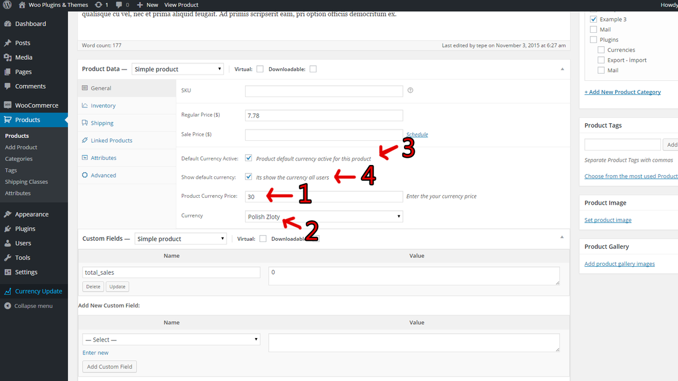Viewport: 678px width, 381px height.
Task: Click the WordPress logo icon in admin bar
Action: pos(7,5)
